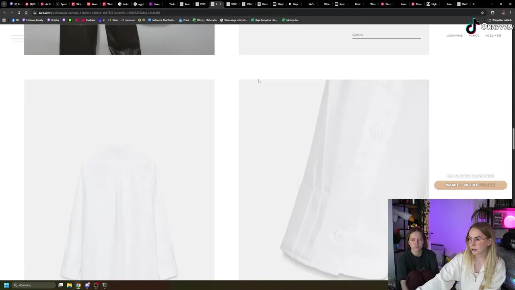Open business bookmark
The height and width of the screenshot is (290, 515).
click(128, 20)
